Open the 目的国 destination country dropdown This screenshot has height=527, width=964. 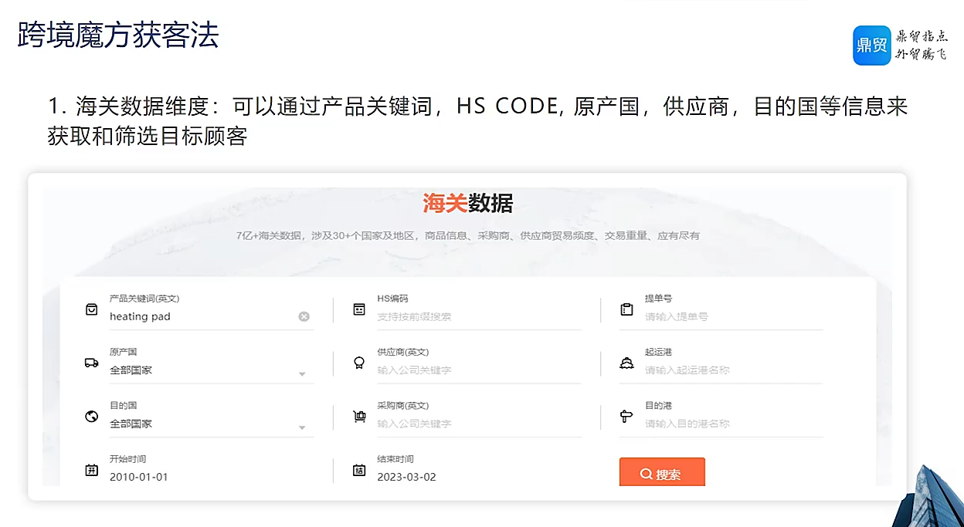tap(302, 427)
